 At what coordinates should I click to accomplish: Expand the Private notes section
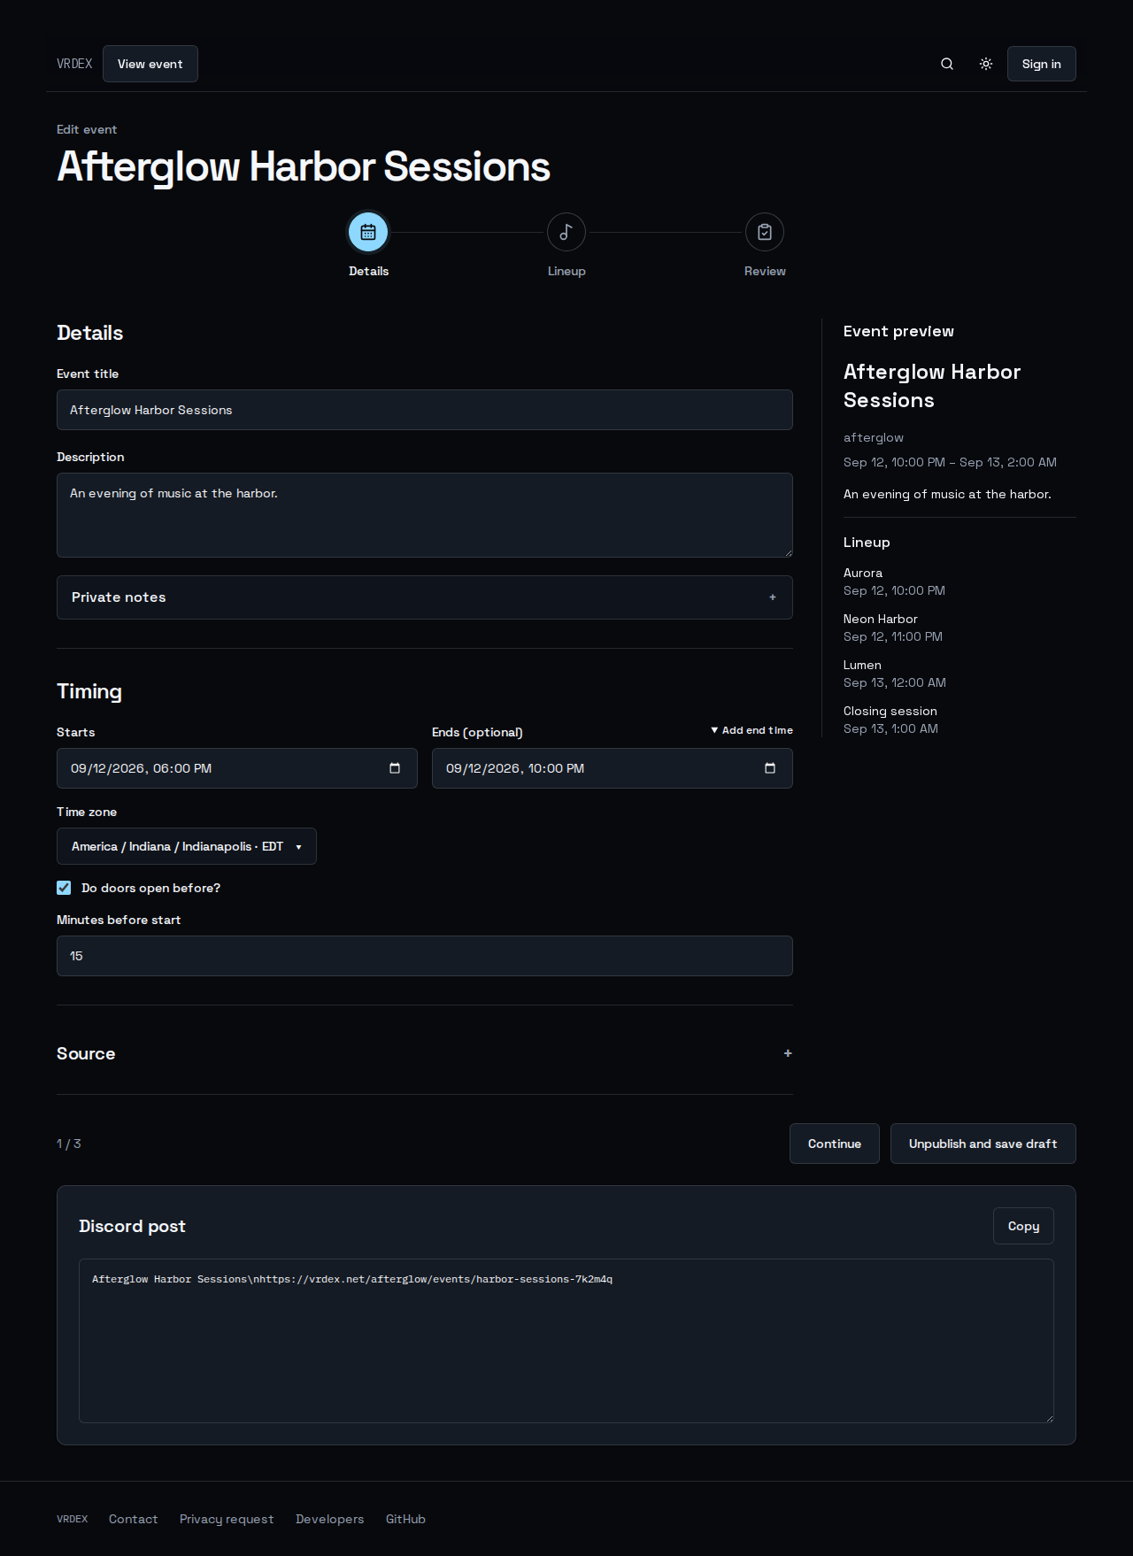425,597
